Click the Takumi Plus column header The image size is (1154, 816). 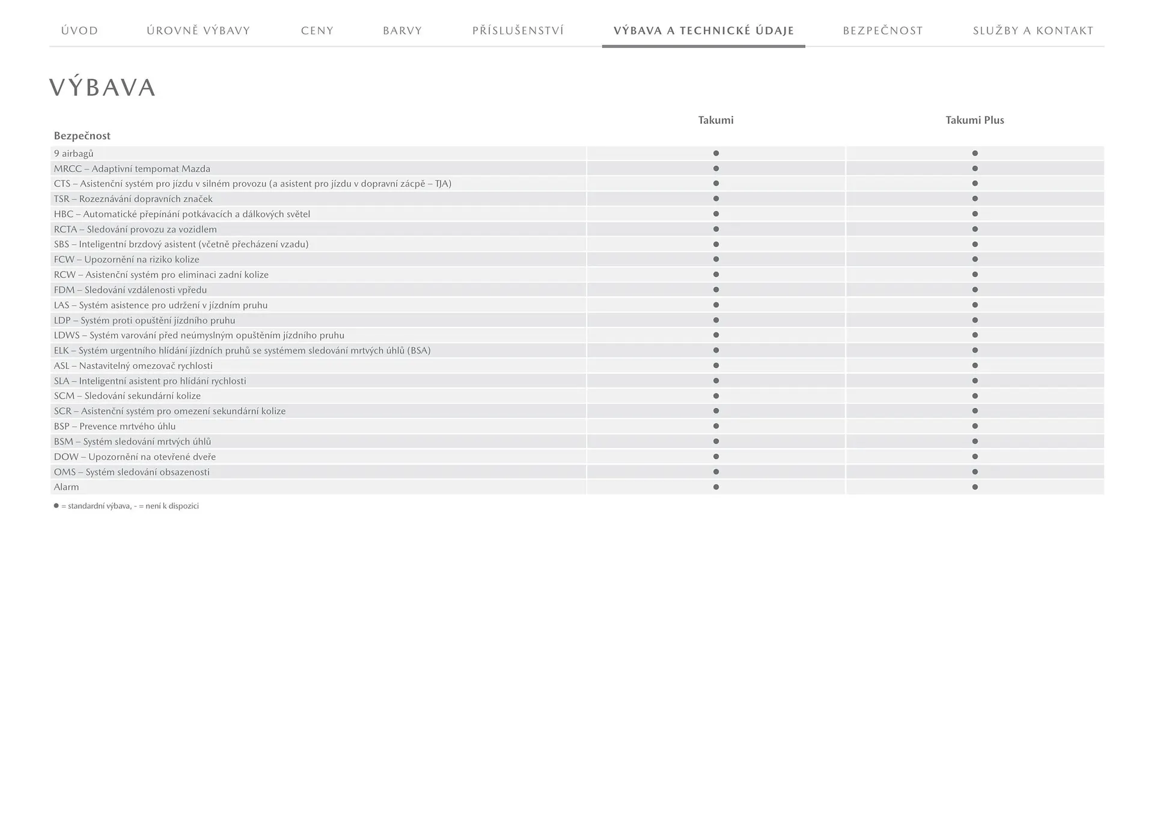pyautogui.click(x=974, y=120)
